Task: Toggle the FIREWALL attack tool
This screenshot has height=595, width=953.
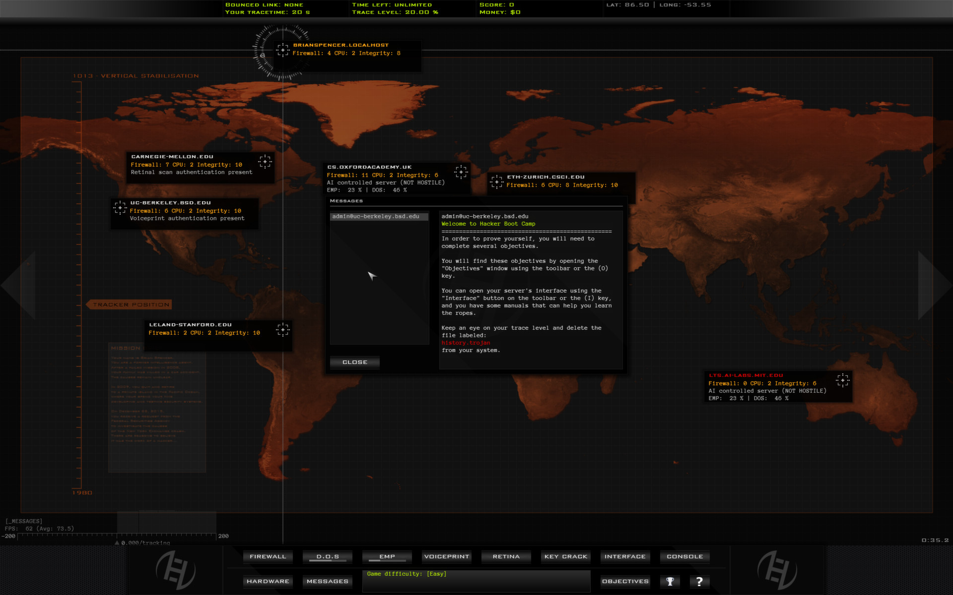Action: coord(268,556)
